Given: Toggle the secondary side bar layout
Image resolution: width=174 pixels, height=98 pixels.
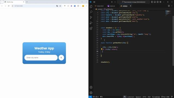Looking at the screenshot, I should [x=157, y=2].
